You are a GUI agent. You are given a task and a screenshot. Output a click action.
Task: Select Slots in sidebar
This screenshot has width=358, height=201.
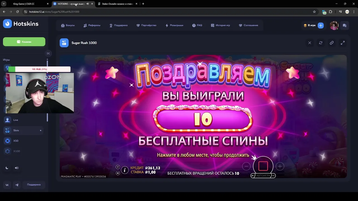click(x=23, y=130)
